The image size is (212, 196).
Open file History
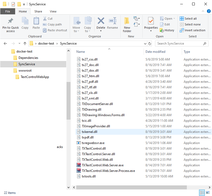(x=167, y=30)
